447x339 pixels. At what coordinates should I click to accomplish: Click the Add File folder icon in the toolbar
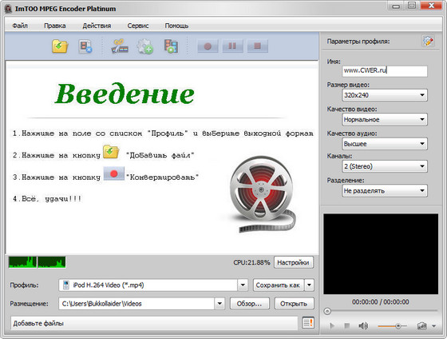(x=60, y=46)
